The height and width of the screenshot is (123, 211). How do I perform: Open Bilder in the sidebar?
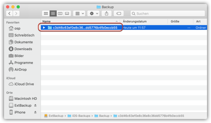[16, 56]
